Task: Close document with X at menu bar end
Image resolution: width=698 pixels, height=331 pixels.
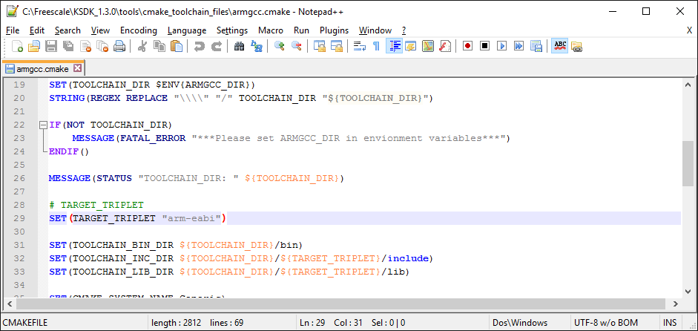Action: pyautogui.click(x=689, y=30)
